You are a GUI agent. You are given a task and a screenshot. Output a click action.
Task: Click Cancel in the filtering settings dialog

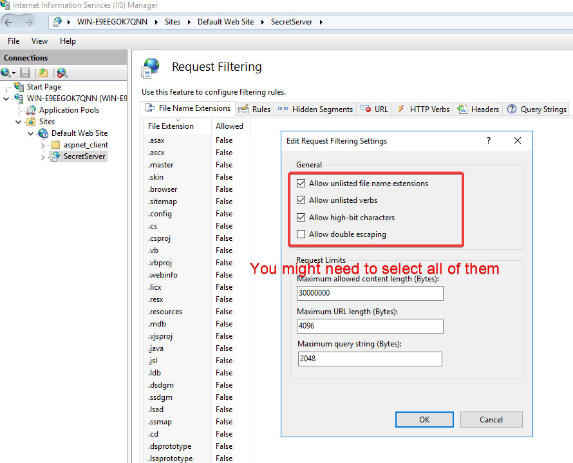point(491,419)
